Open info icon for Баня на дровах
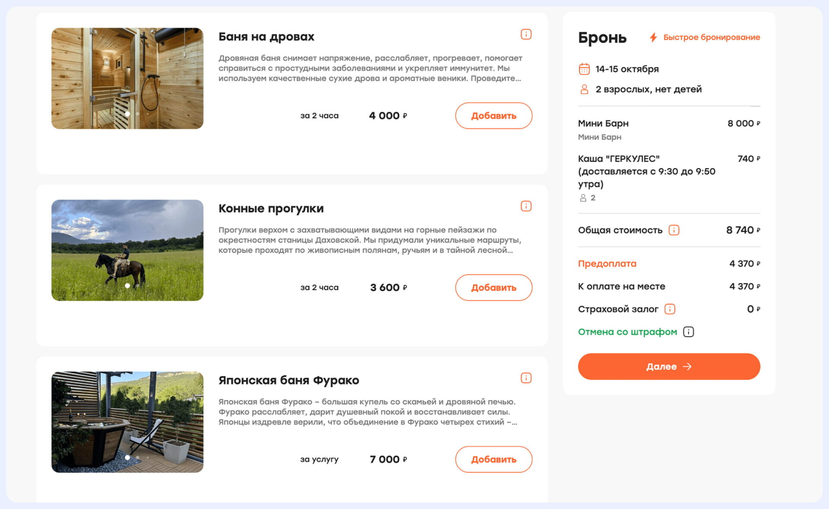The height and width of the screenshot is (509, 829). pos(526,34)
